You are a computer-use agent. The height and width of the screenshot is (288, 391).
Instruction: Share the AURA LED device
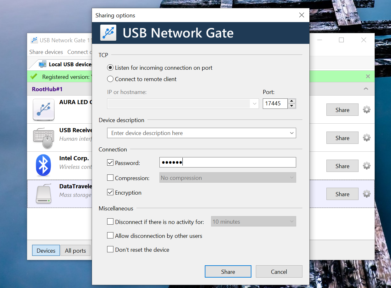point(342,110)
